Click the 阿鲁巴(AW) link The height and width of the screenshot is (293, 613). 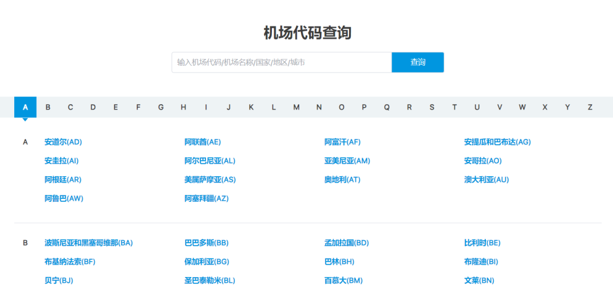point(64,198)
